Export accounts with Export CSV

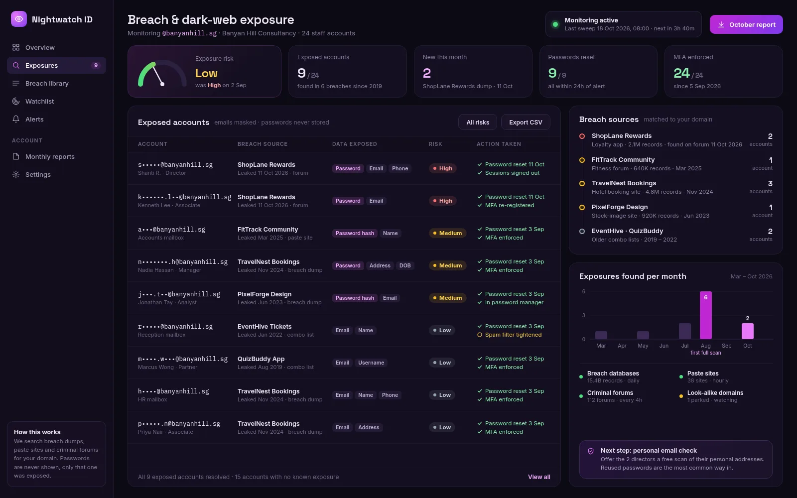click(526, 122)
